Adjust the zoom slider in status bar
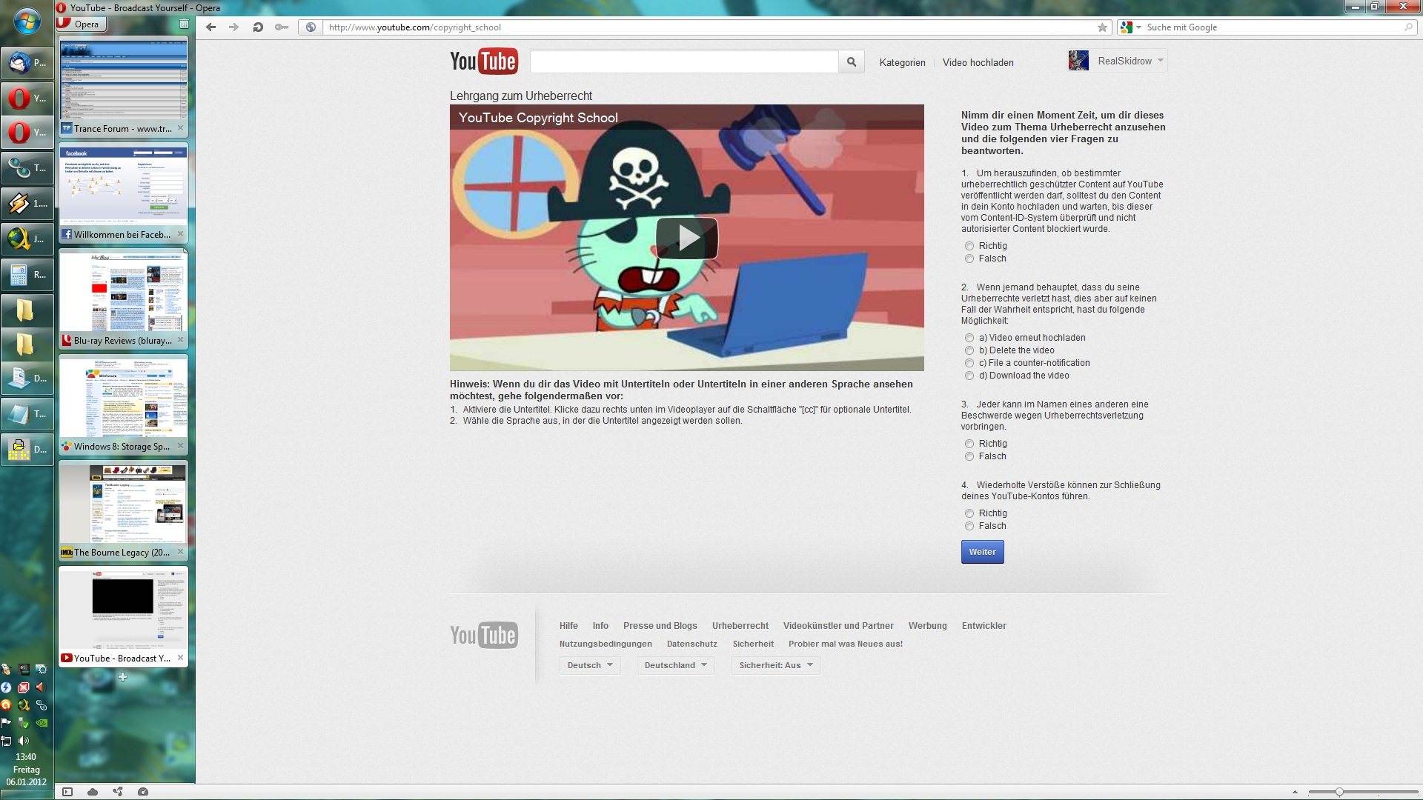The height and width of the screenshot is (800, 1423). click(x=1339, y=792)
